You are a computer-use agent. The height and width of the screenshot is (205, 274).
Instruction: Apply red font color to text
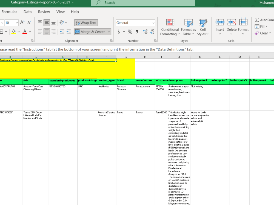click(x=25, y=31)
